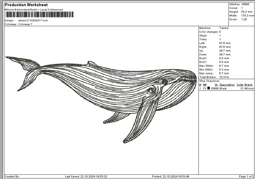Click the EndY value 0.0 mm
This screenshot has height=179, width=255.
(x=224, y=62)
